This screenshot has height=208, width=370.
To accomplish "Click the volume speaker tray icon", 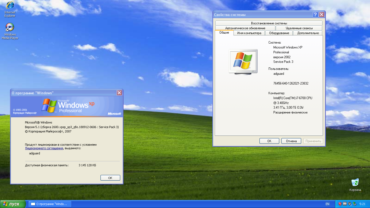I will click(x=349, y=204).
